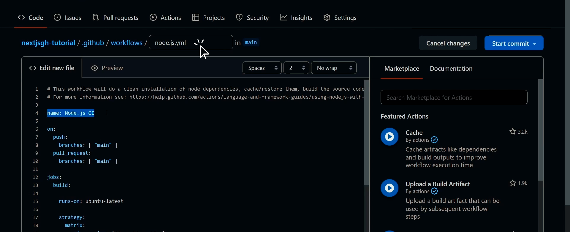Click the 3.2k star count of Cache
570x232 pixels.
point(522,132)
